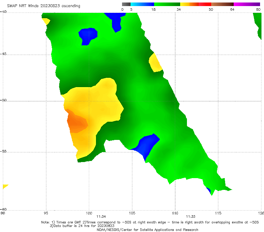Click the isolated blue patch near 100E, -42
264x232 pixels.
[x=88, y=36]
